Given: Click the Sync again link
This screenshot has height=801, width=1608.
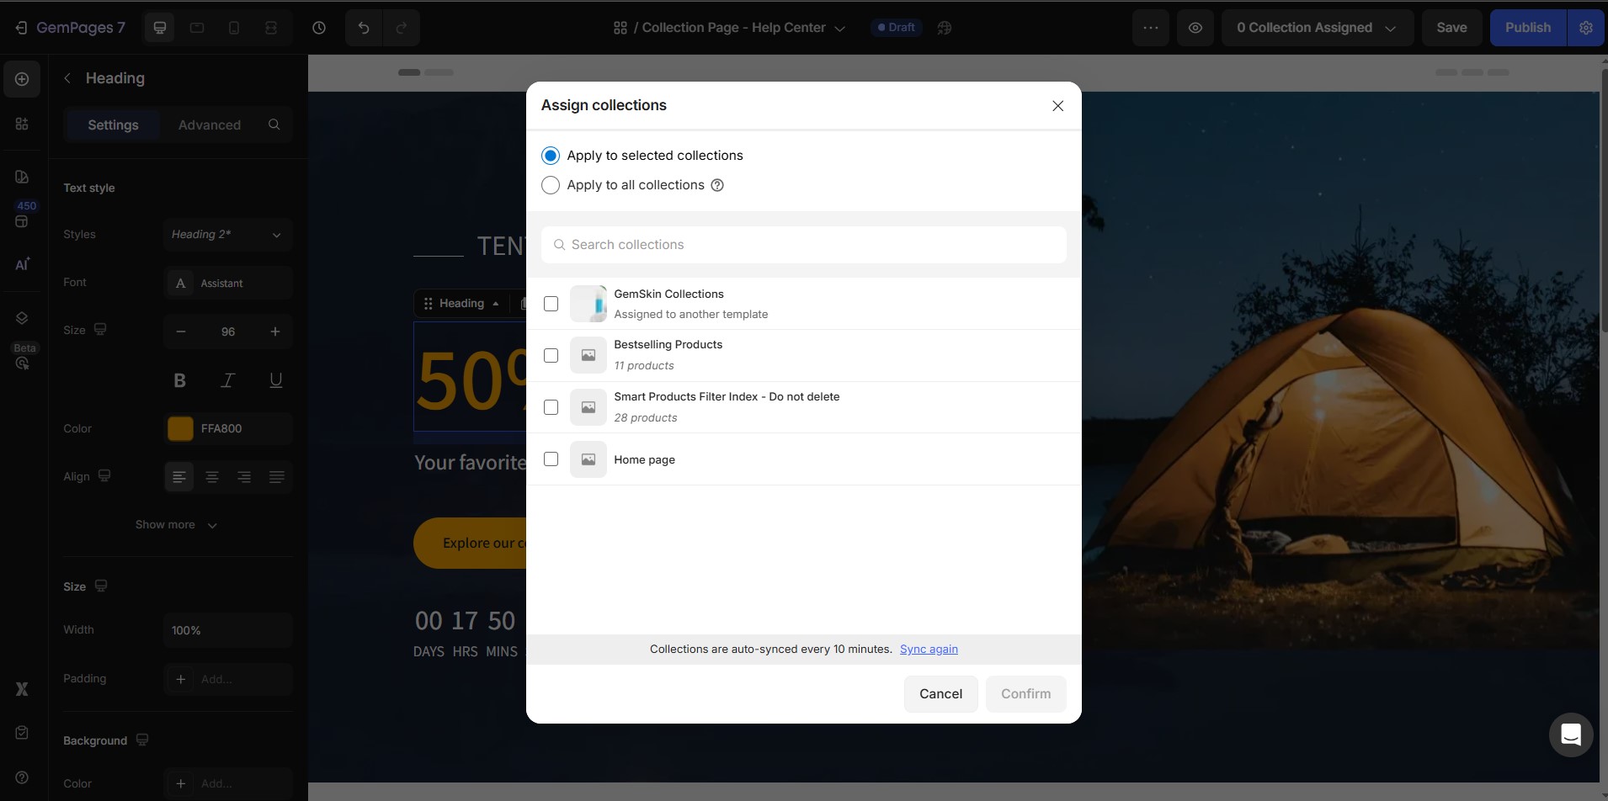Looking at the screenshot, I should [x=929, y=649].
